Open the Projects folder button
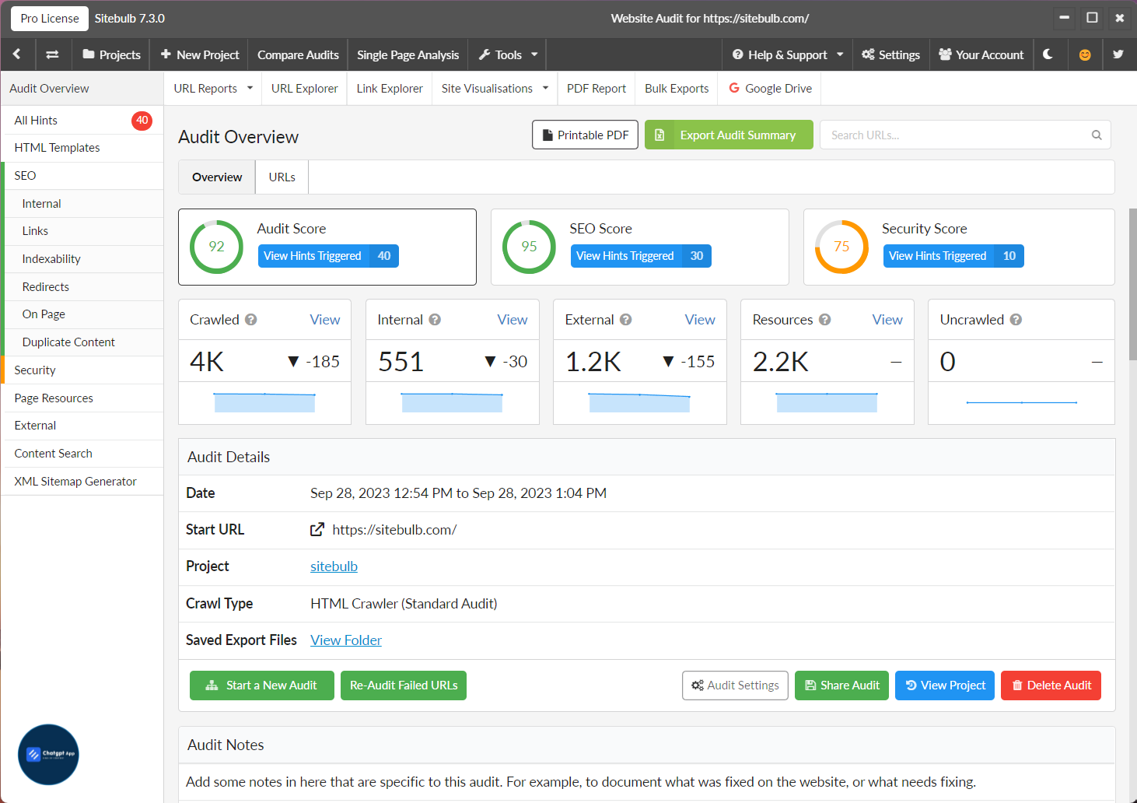Image resolution: width=1137 pixels, height=803 pixels. point(112,54)
